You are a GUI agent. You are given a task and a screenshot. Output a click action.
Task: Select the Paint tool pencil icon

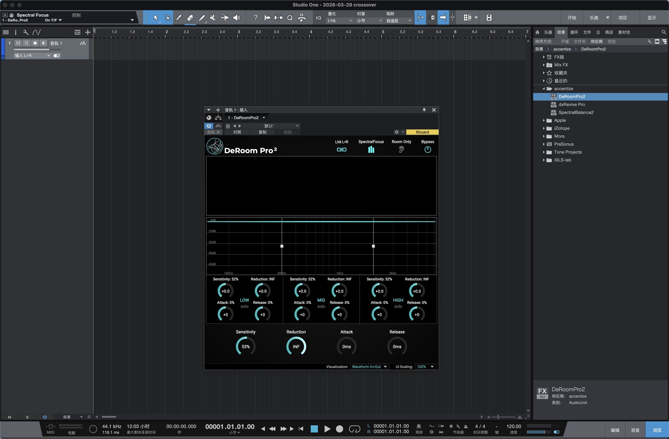[202, 17]
